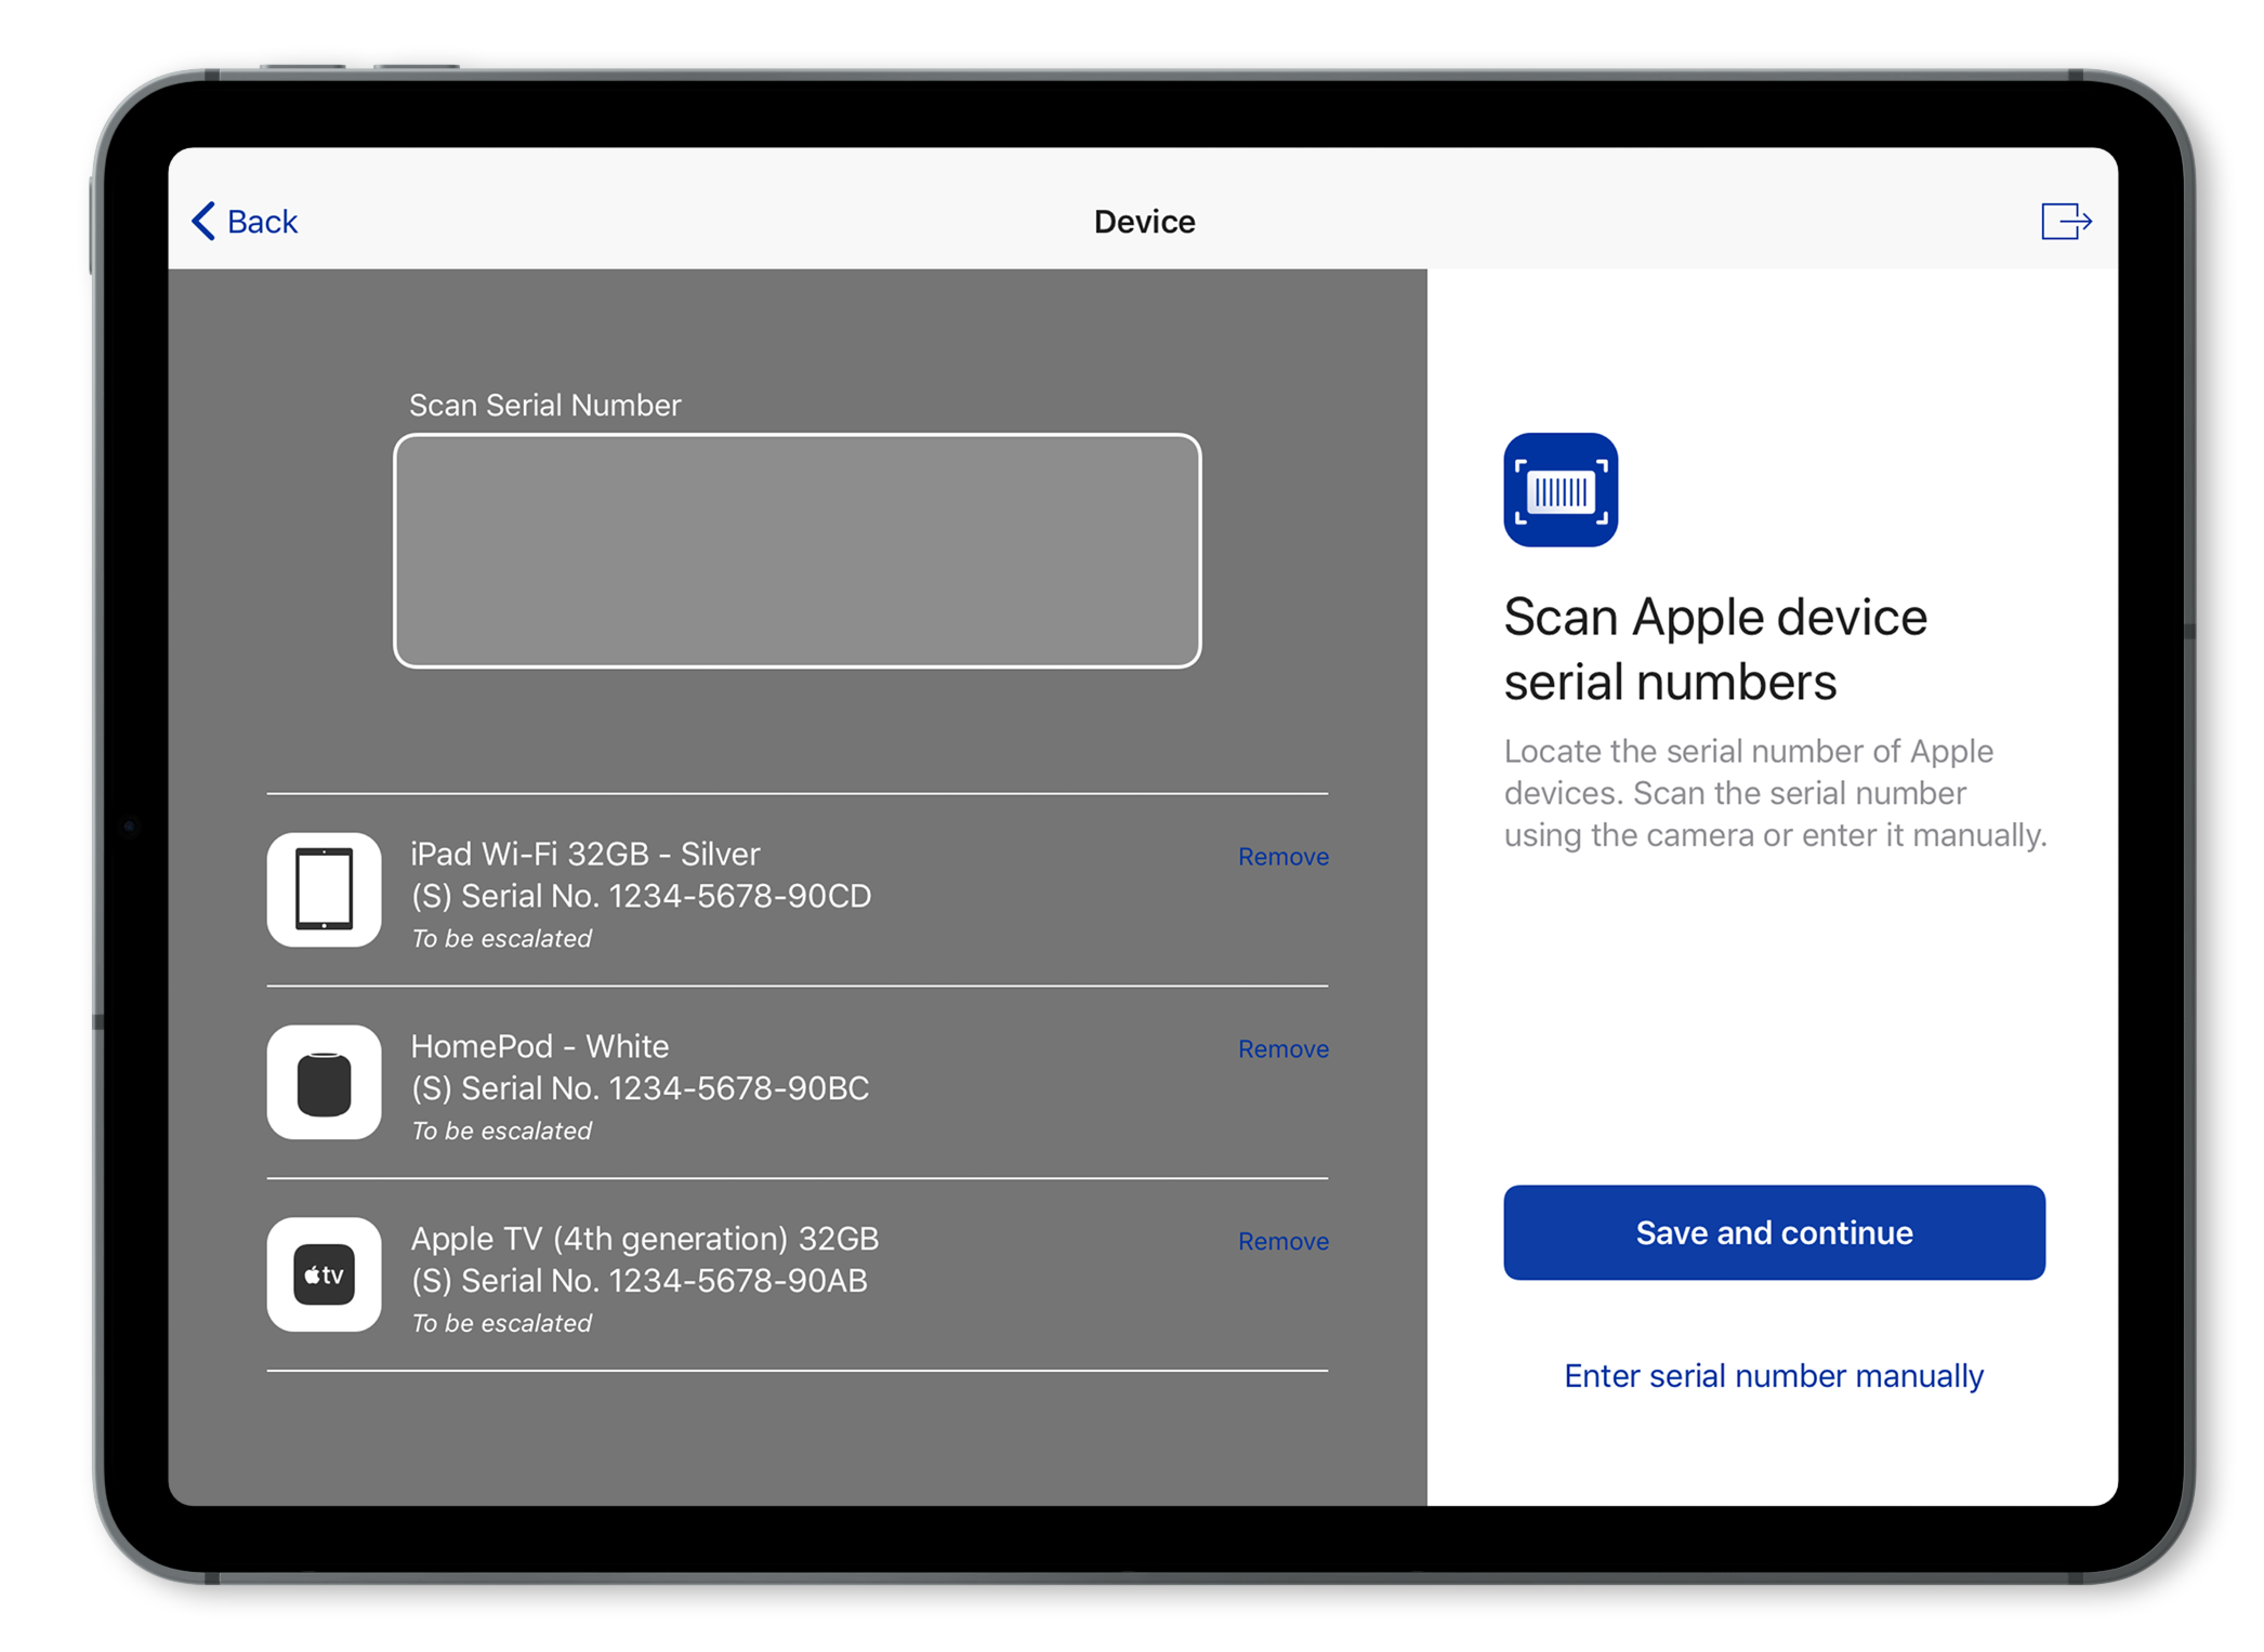Select serial number 1234-5678-90CD text
The height and width of the screenshot is (1652, 2264).
pyautogui.click(x=740, y=896)
